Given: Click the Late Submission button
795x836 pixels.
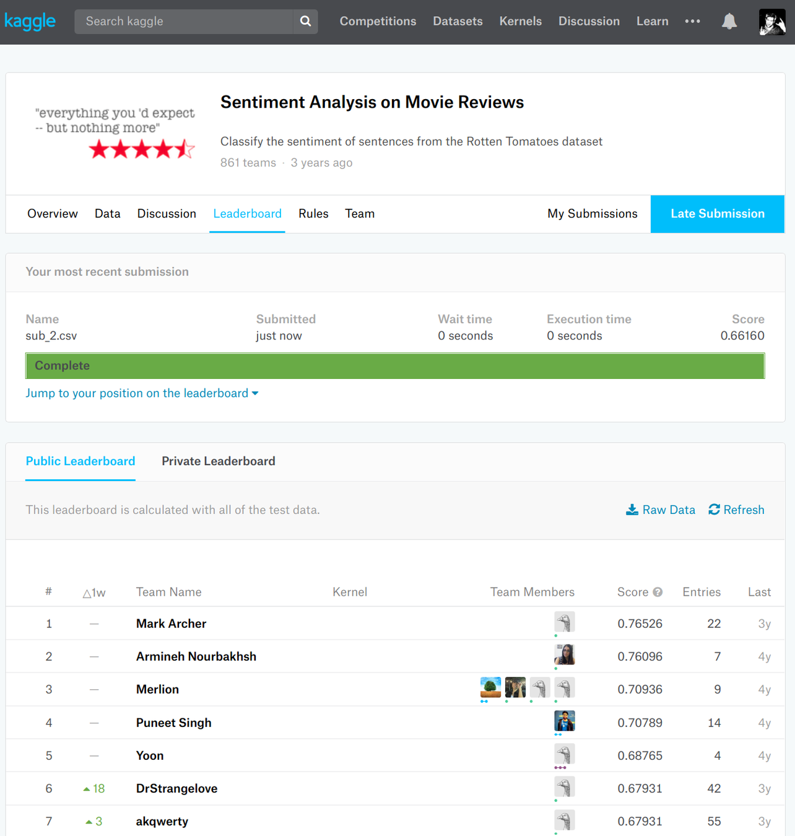Looking at the screenshot, I should click(x=718, y=214).
